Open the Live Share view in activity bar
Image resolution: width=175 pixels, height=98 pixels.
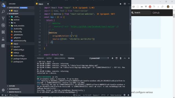tap(3, 46)
